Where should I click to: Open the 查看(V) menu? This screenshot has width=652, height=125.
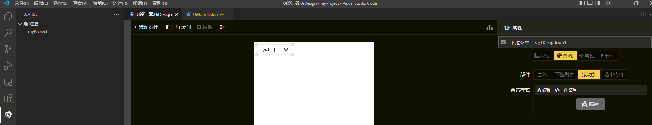click(x=80, y=3)
